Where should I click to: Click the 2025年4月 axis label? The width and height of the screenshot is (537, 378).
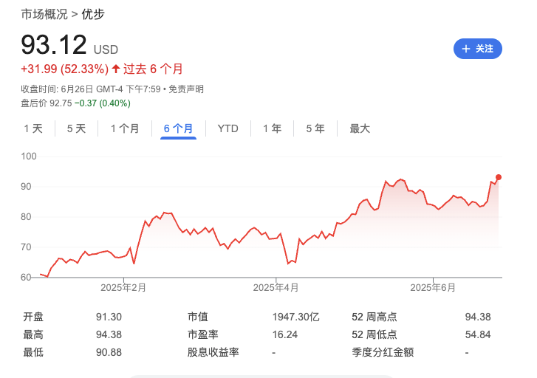276,288
